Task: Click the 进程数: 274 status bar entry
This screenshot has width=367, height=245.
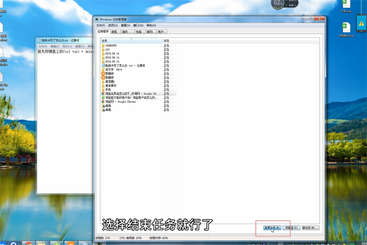Action: [103, 238]
